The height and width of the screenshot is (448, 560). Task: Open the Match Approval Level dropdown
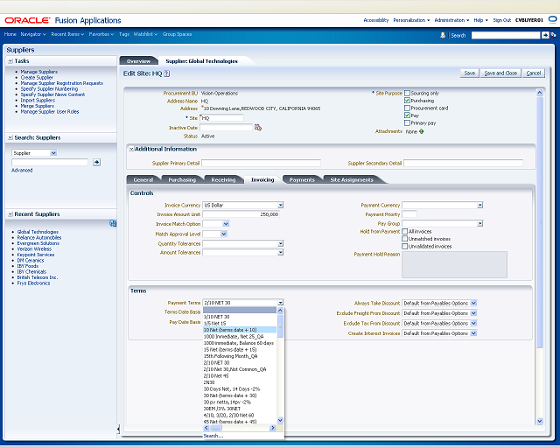pos(224,234)
